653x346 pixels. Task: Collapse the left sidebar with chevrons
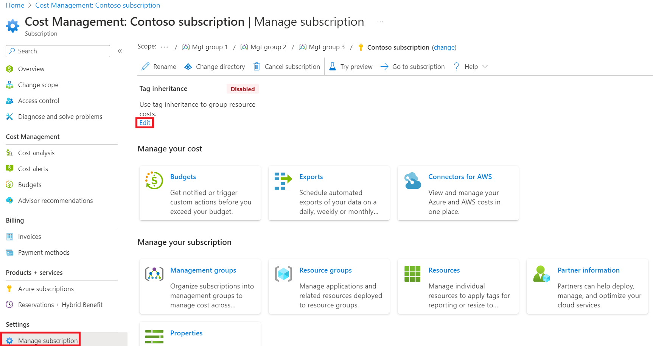click(120, 51)
